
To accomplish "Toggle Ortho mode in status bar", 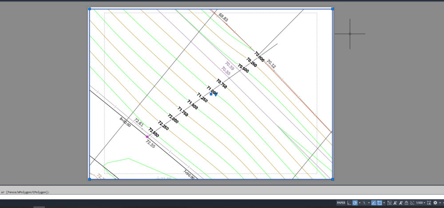I will point(349,203).
